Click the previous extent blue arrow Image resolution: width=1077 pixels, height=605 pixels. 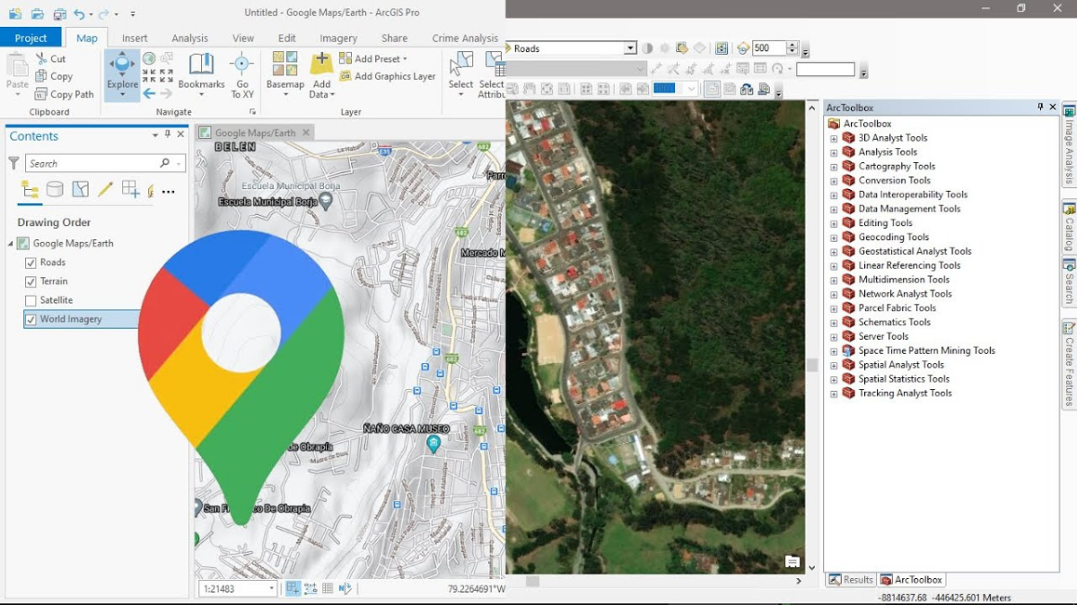coord(149,93)
